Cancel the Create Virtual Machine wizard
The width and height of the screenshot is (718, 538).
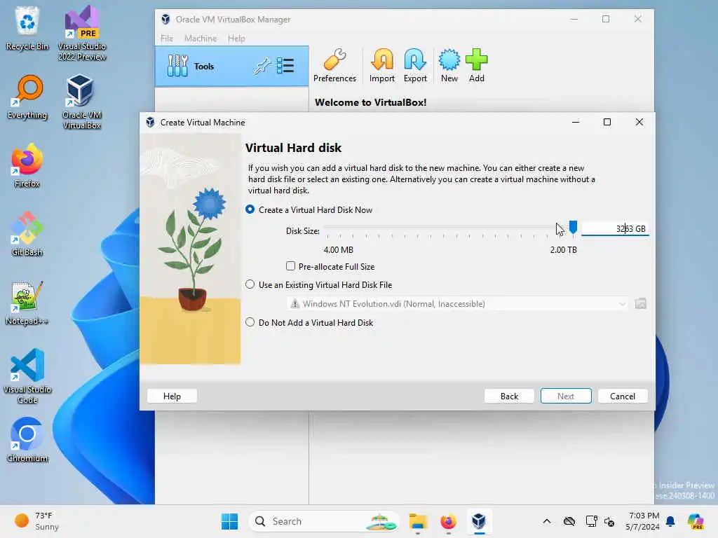[x=623, y=396]
